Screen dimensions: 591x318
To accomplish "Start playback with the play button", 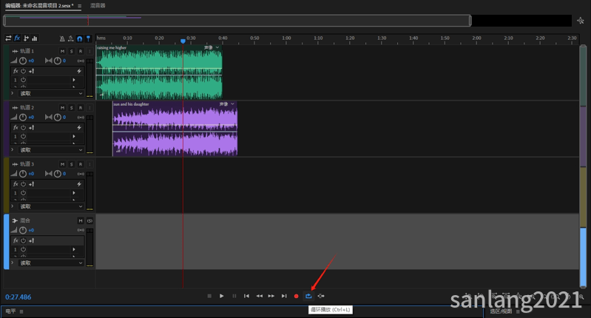I will coord(222,296).
